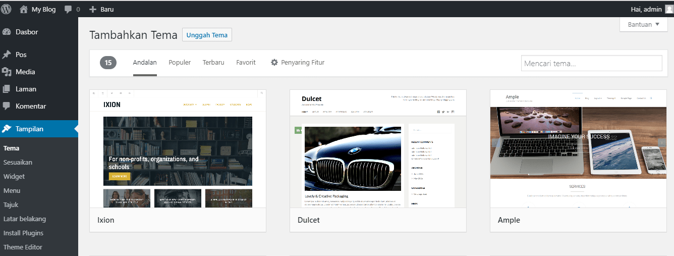Click the 15 theme count badge
This screenshot has height=256, width=674.
pos(108,63)
